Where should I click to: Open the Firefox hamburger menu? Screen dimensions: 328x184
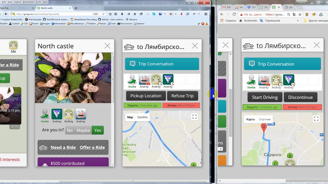pos(206,14)
